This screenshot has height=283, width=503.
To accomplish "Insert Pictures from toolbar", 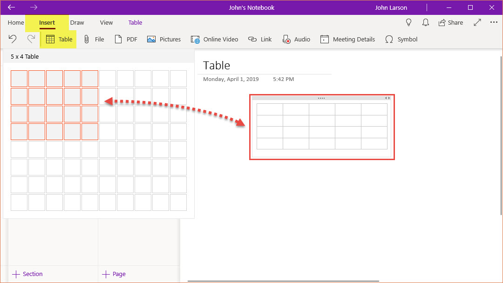I will (x=164, y=39).
